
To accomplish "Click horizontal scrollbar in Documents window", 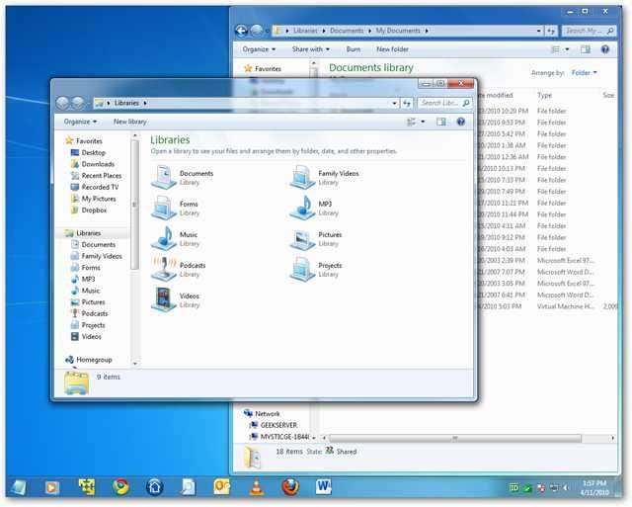I will coord(455,438).
